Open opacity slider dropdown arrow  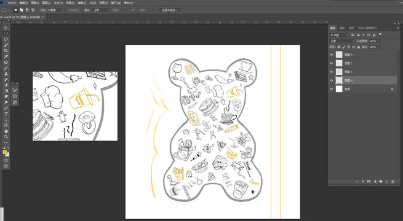point(380,41)
